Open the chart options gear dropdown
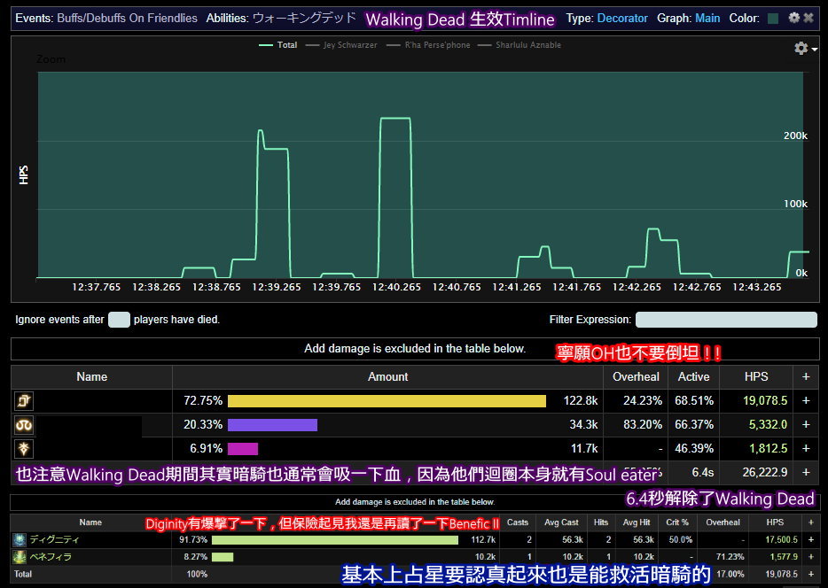Image resolution: width=828 pixels, height=588 pixels. click(803, 49)
